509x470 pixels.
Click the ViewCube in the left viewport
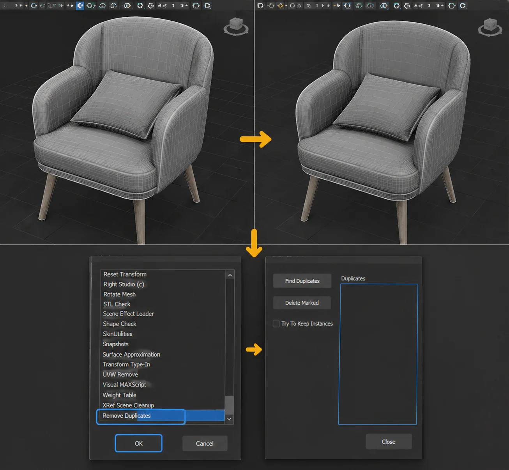[x=236, y=27]
